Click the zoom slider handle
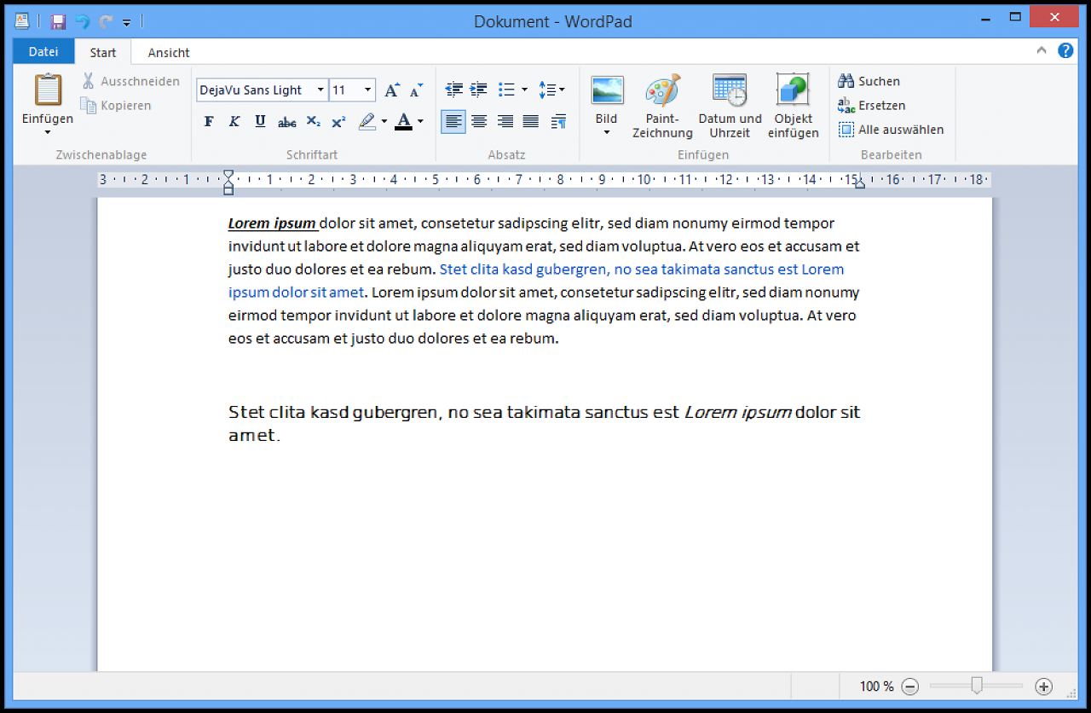The width and height of the screenshot is (1091, 713). coord(977,686)
